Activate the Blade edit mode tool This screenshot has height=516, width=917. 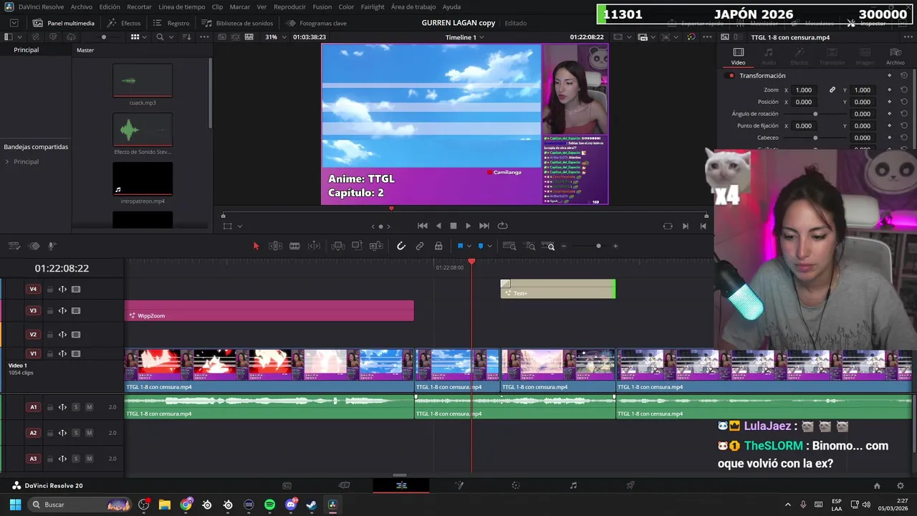pyautogui.click(x=294, y=246)
